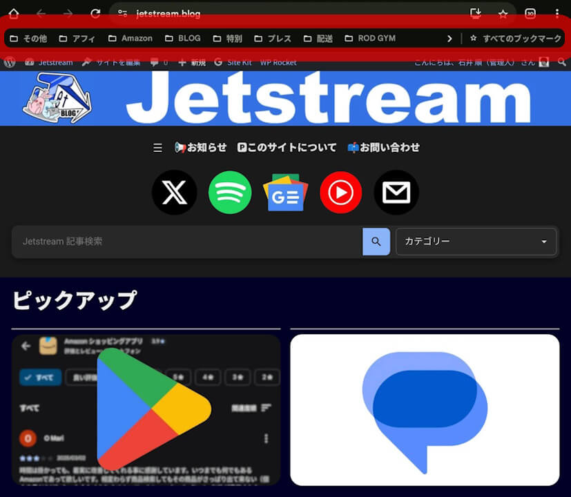Click the comments bubble icon in admin bar
Screen dimensions: 571x497
point(153,61)
